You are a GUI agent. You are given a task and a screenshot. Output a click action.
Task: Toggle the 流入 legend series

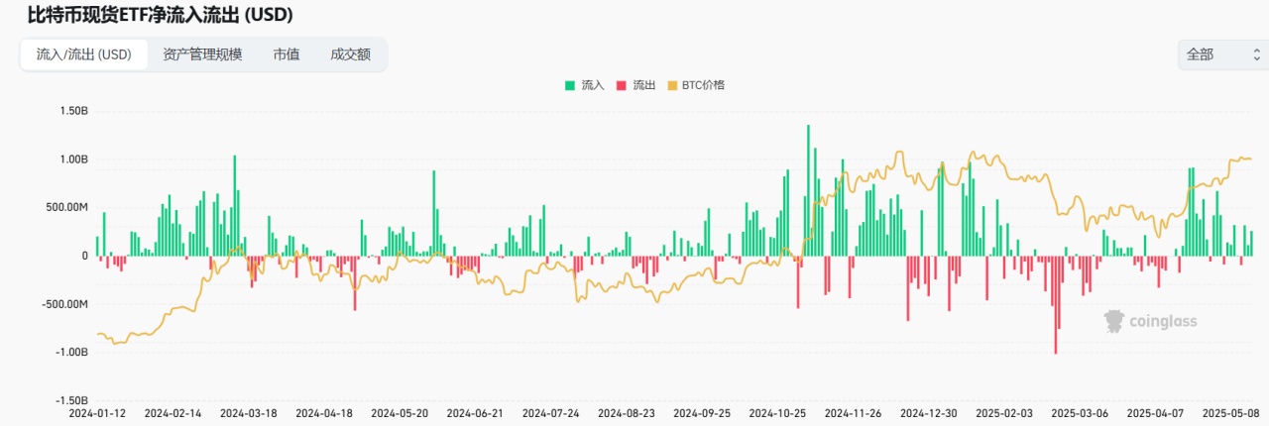584,85
